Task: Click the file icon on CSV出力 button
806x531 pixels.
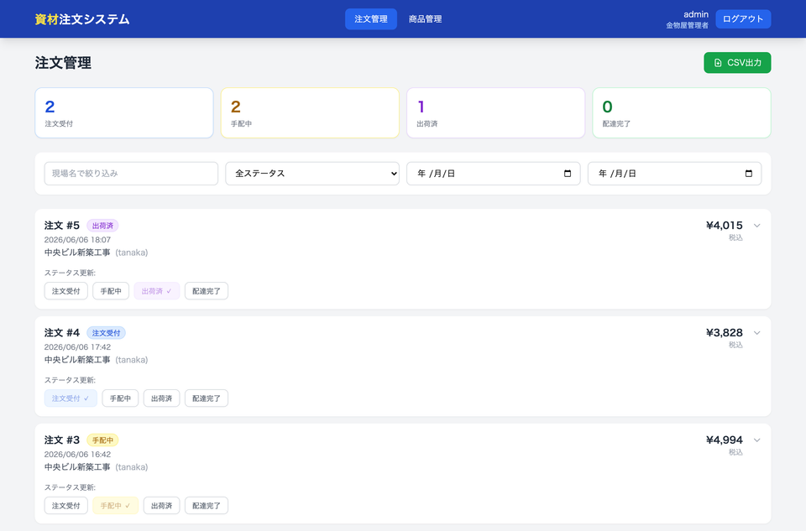Action: click(x=718, y=63)
